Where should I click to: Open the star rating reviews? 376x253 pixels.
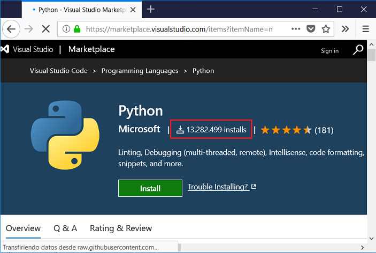coord(286,130)
